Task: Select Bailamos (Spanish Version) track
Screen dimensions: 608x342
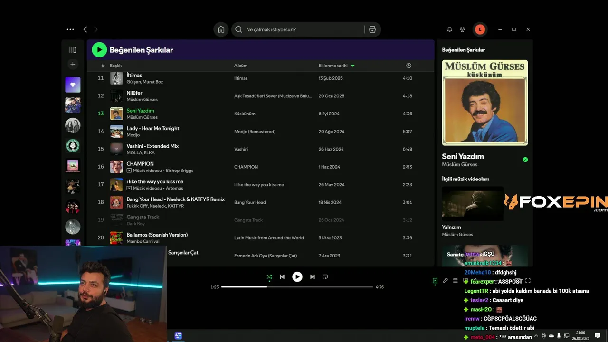Action: pyautogui.click(x=157, y=235)
